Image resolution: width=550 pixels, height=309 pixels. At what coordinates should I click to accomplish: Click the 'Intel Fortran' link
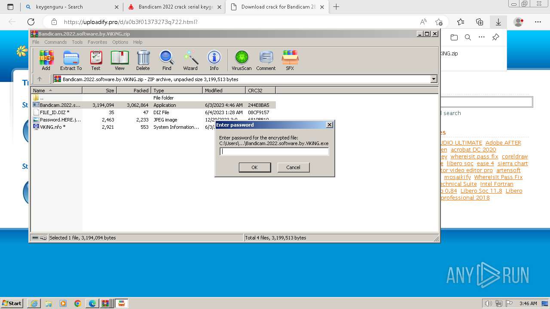tap(497, 184)
